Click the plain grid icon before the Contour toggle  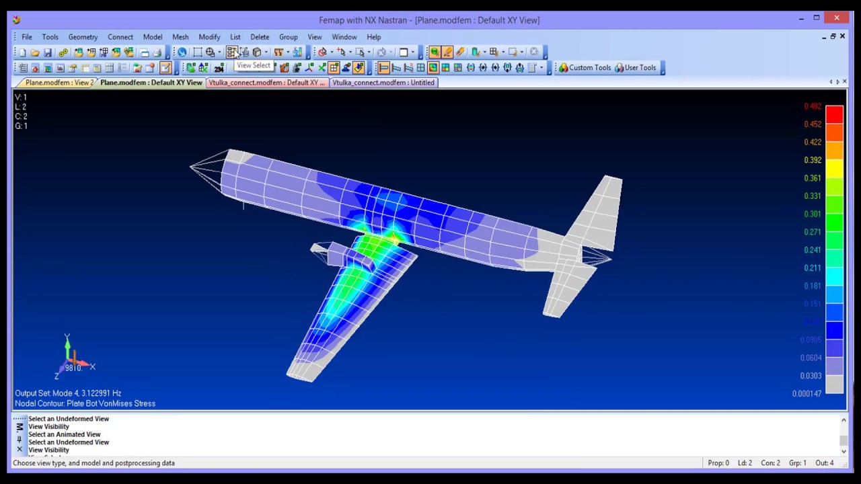point(420,68)
